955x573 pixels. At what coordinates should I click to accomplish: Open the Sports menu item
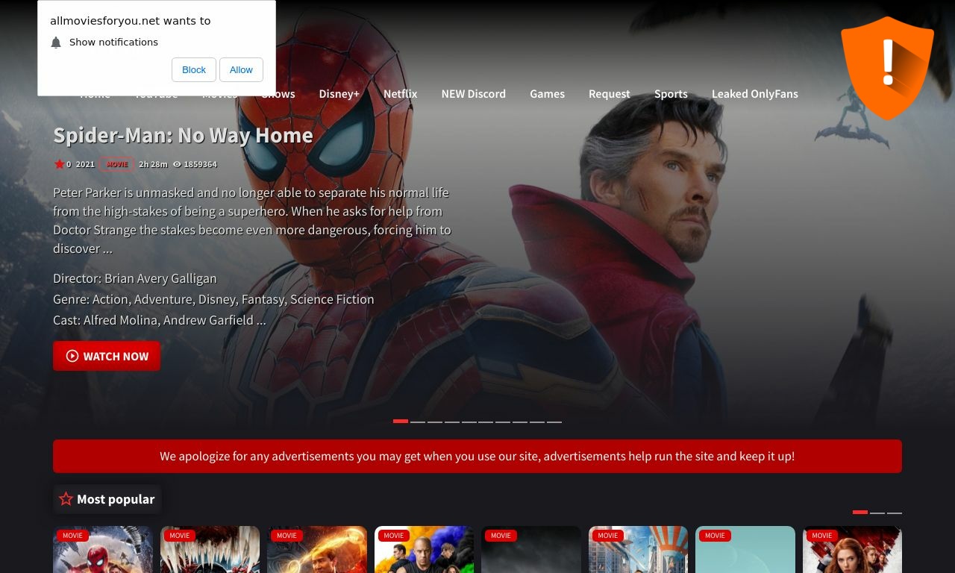671,94
